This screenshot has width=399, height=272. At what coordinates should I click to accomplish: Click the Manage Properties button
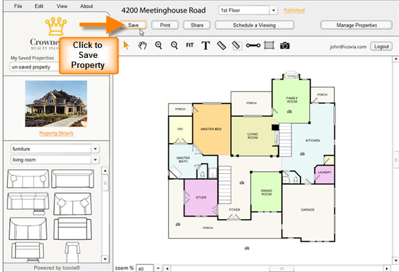pos(357,26)
